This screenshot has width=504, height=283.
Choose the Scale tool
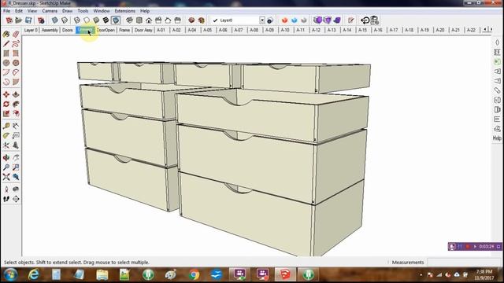click(x=6, y=113)
